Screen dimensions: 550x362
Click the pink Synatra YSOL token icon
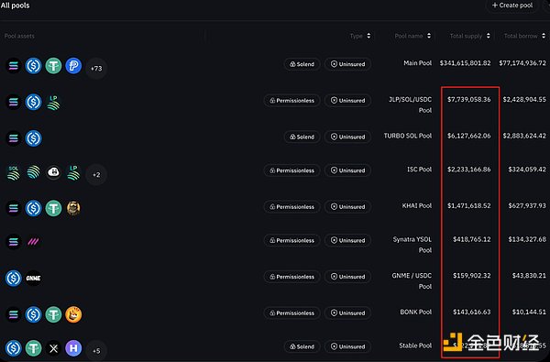pyautogui.click(x=33, y=241)
